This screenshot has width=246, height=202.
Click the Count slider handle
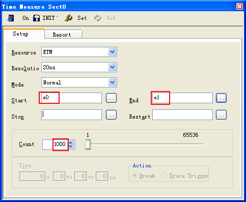tap(88, 145)
